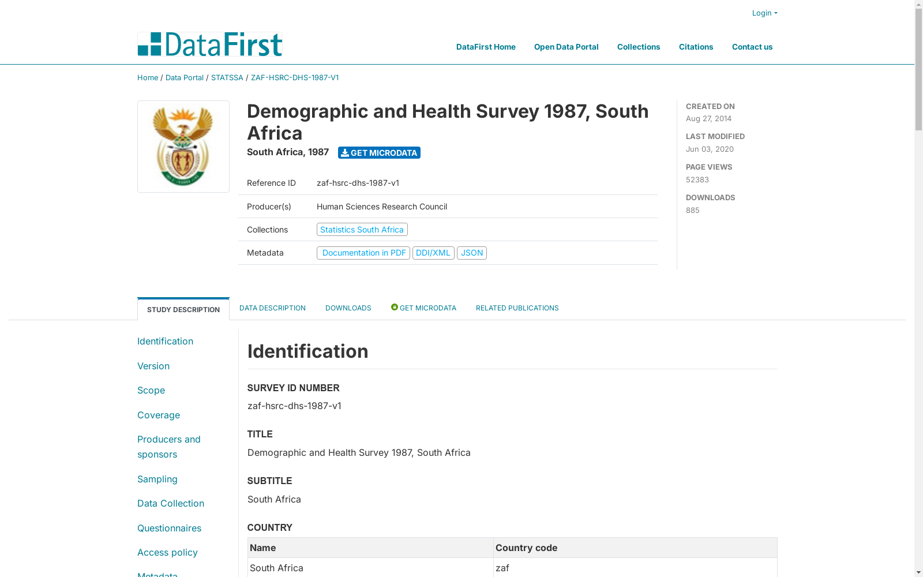This screenshot has width=923, height=577.
Task: Jump to the Sampling section
Action: click(x=157, y=479)
